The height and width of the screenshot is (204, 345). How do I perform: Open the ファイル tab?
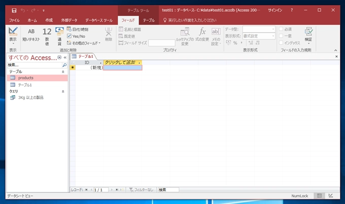click(x=14, y=20)
